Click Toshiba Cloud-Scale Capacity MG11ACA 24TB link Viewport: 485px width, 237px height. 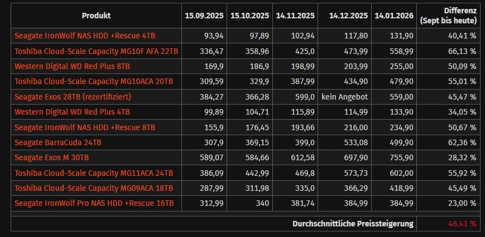(94, 173)
